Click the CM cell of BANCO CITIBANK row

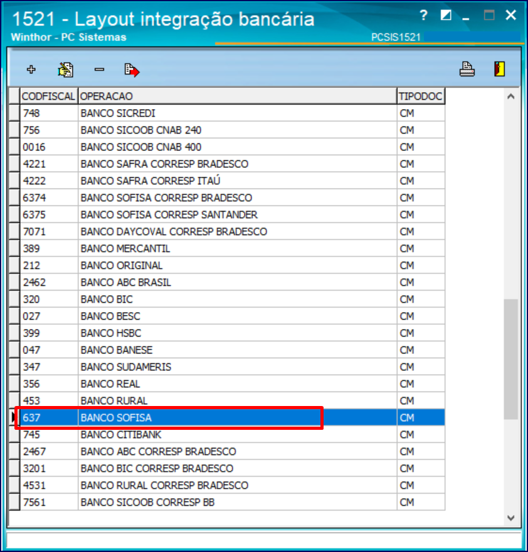[421, 434]
